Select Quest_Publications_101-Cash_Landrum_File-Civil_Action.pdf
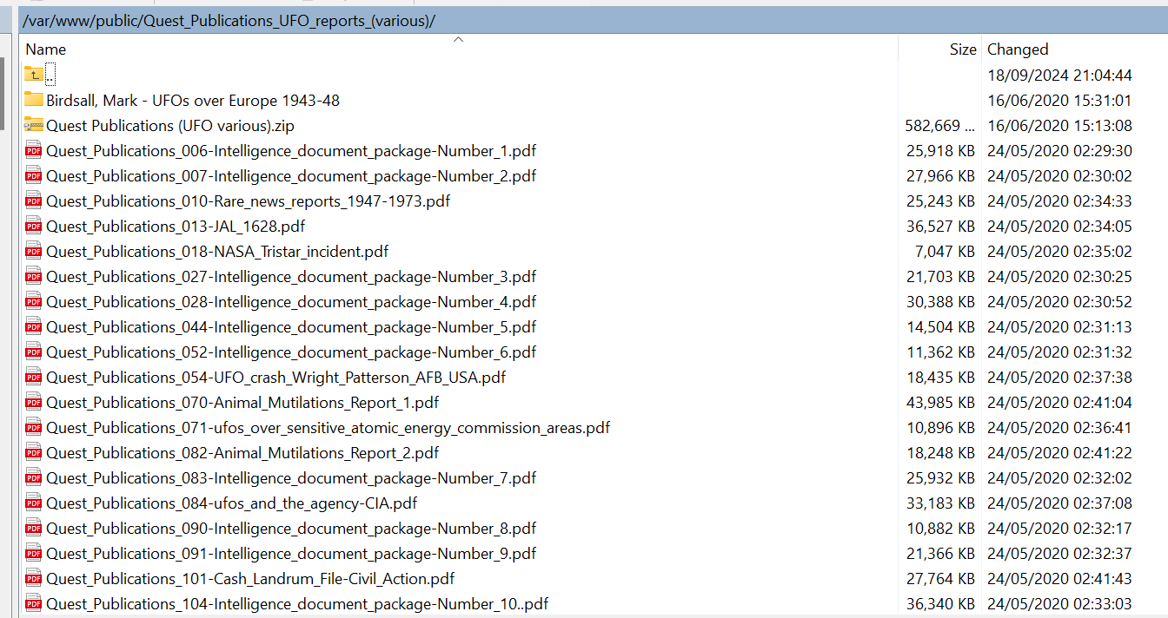The width and height of the screenshot is (1168, 618). [250, 579]
